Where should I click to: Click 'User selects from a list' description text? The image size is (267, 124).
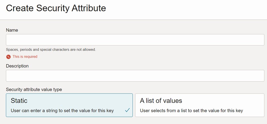coord(191,111)
